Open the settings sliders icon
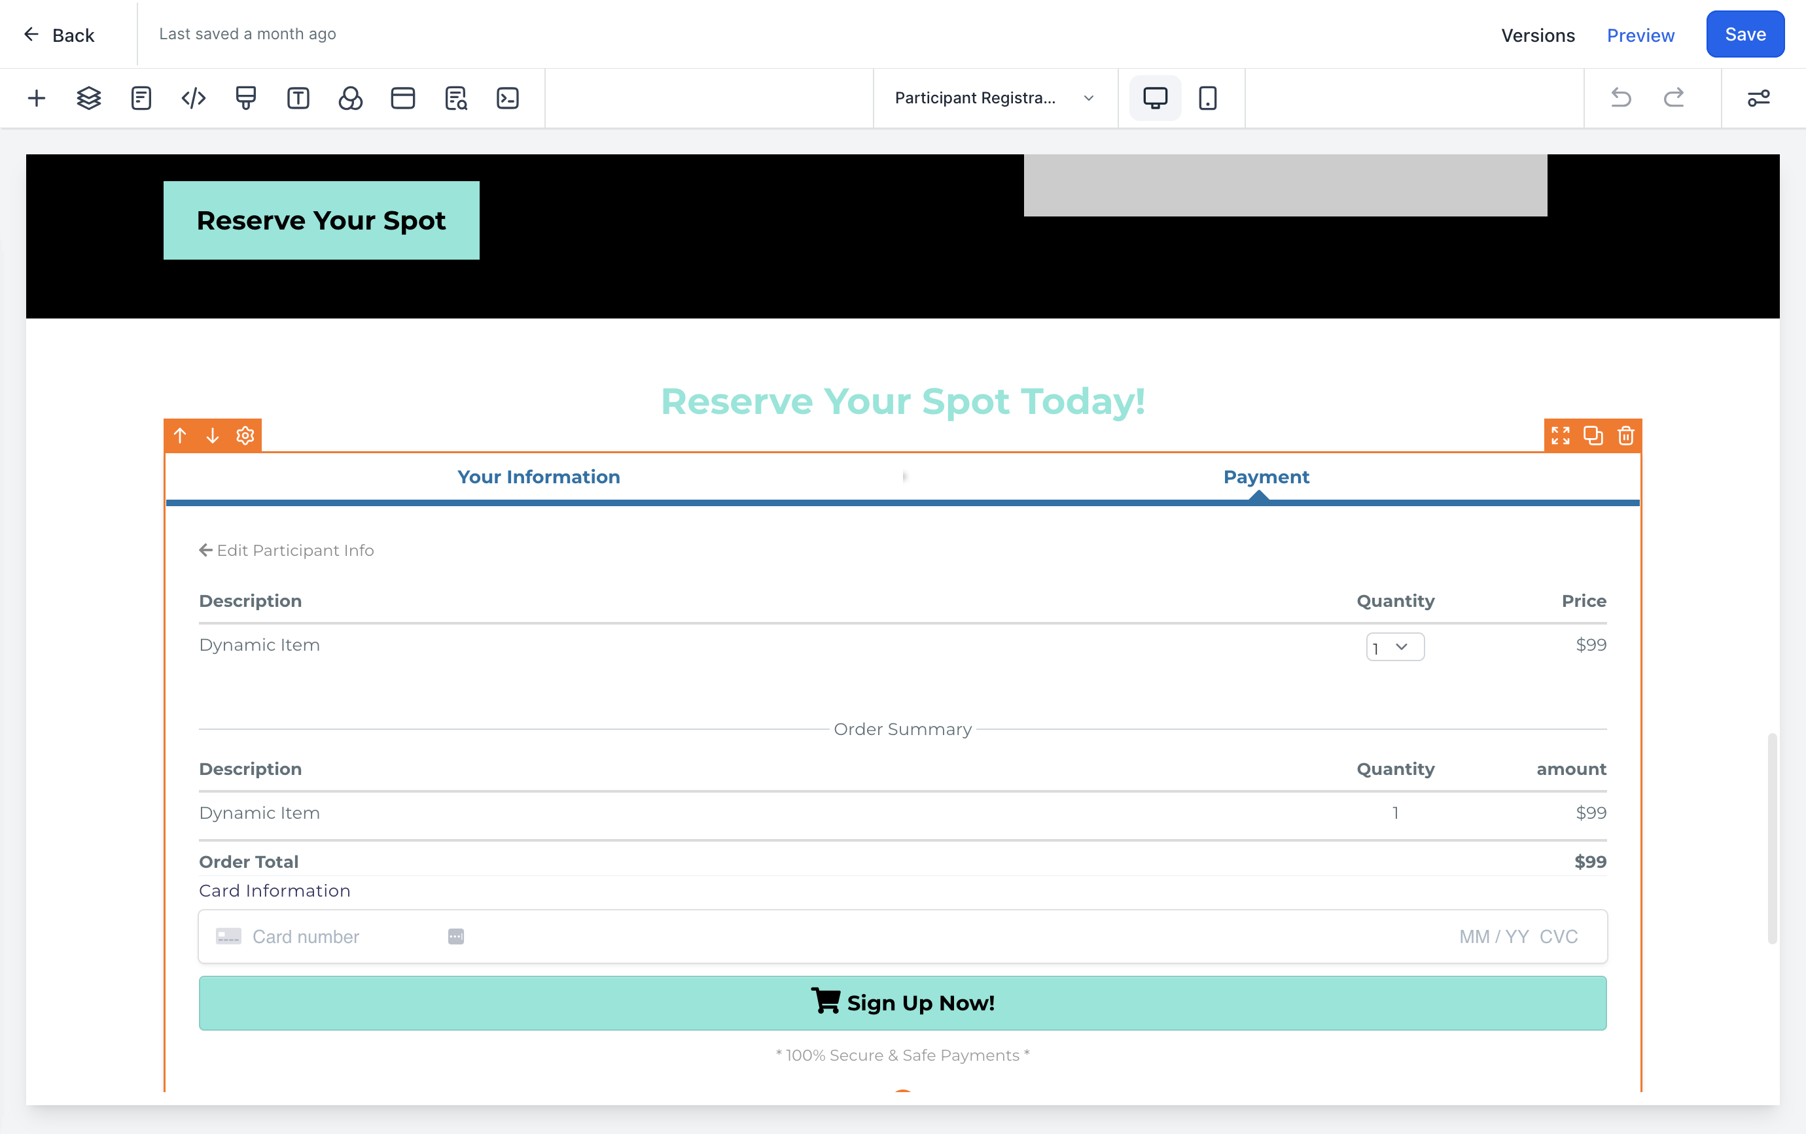The width and height of the screenshot is (1806, 1134). [x=1759, y=98]
